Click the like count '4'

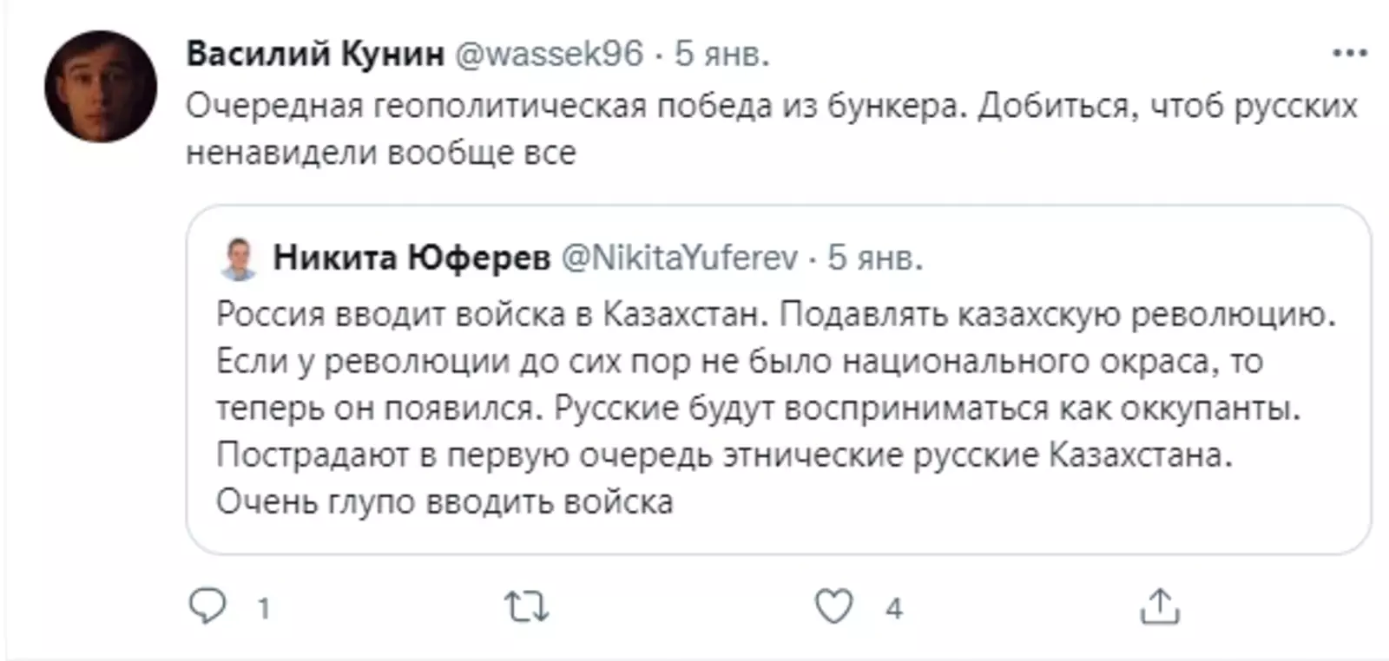894,608
